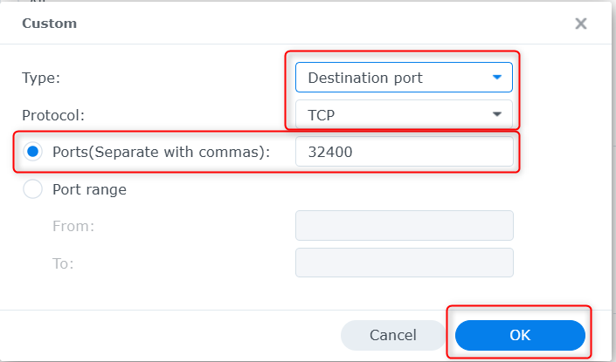This screenshot has height=362, width=616.
Task: Close the Custom dialog with X
Action: (581, 24)
